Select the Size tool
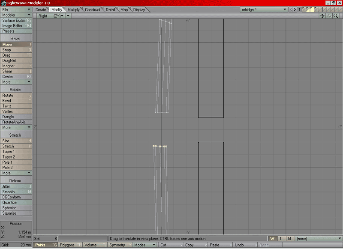The height and width of the screenshot is (249, 343). point(16,141)
